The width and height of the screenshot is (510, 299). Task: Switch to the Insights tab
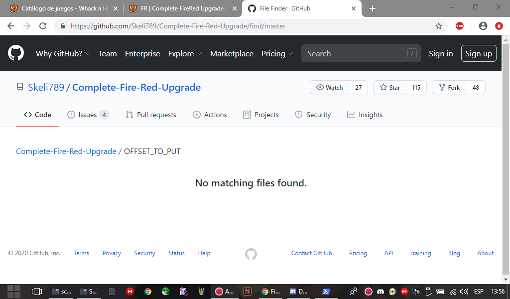[x=365, y=115]
